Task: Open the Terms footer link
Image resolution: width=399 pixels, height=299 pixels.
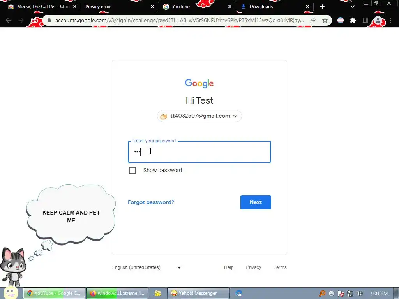Action: click(x=280, y=267)
